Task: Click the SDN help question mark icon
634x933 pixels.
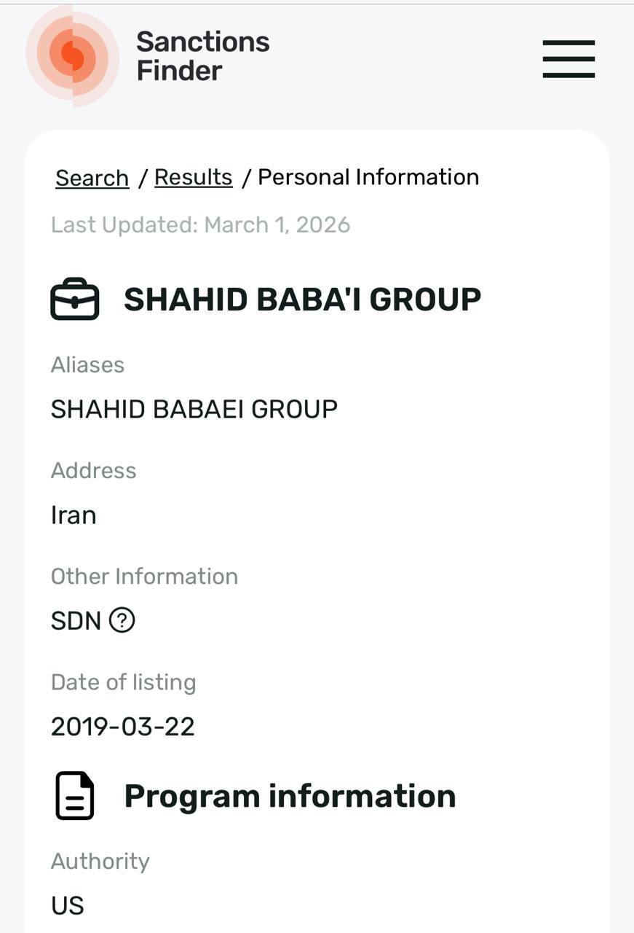Action: click(122, 620)
